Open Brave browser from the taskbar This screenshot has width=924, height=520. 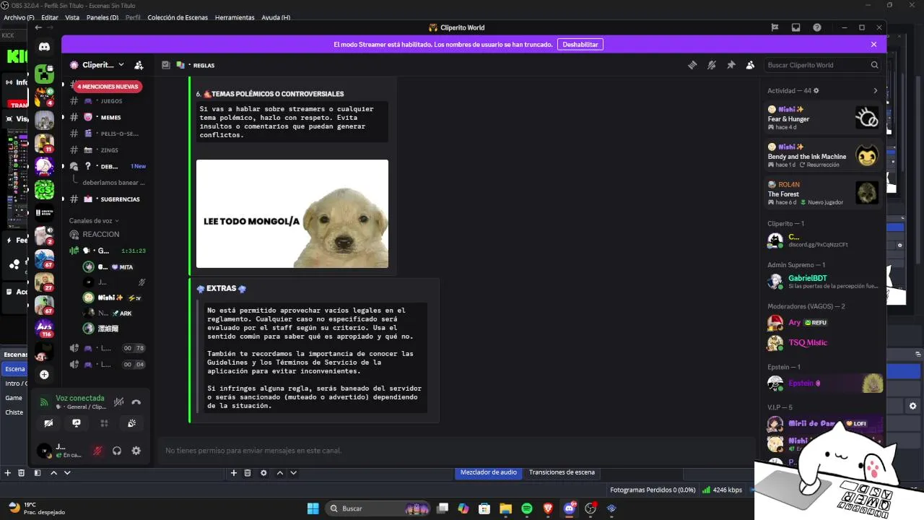tap(548, 508)
